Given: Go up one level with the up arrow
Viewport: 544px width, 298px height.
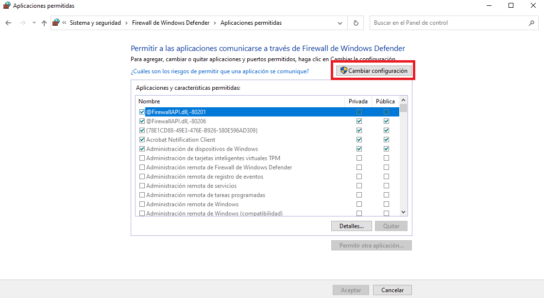Looking at the screenshot, I should 44,23.
